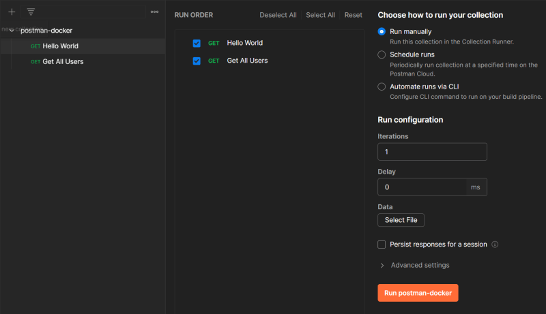Focus the Iterations input field
The height and width of the screenshot is (314, 546).
[x=431, y=152]
